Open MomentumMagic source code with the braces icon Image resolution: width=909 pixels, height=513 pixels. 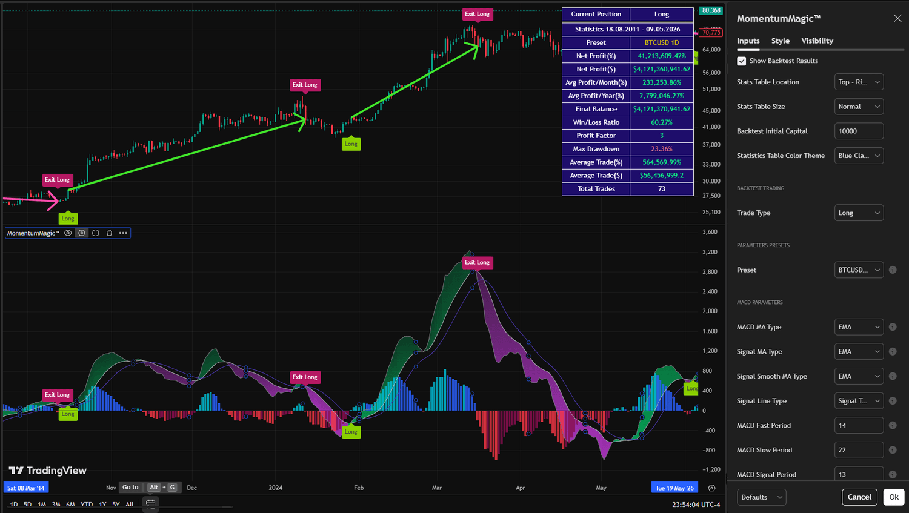(x=95, y=233)
